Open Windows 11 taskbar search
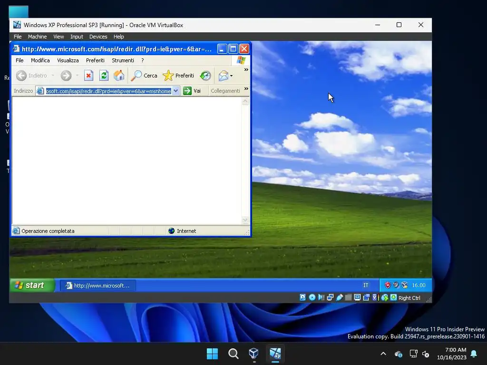The width and height of the screenshot is (487, 365). (x=233, y=354)
